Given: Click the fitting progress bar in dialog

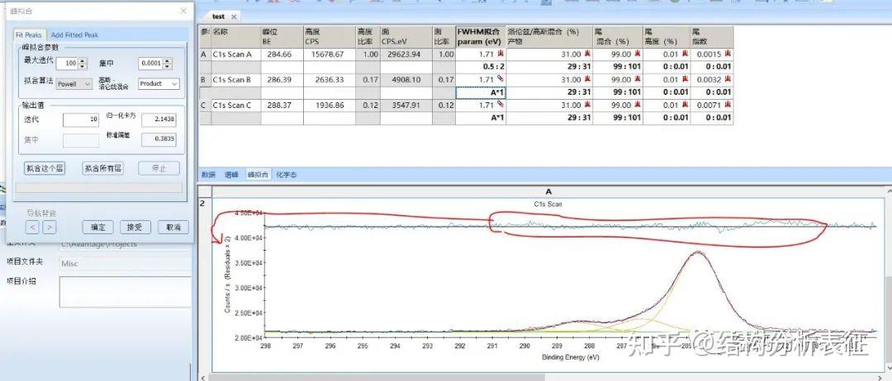Looking at the screenshot, I should pos(99,187).
